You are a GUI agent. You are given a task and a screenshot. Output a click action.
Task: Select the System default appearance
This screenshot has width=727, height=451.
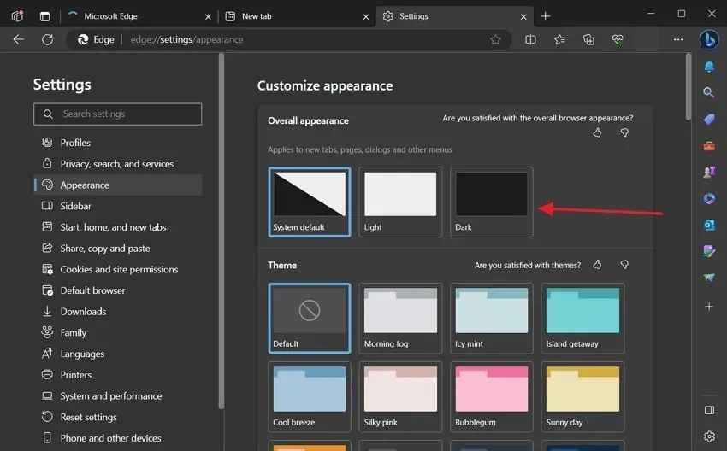point(310,202)
